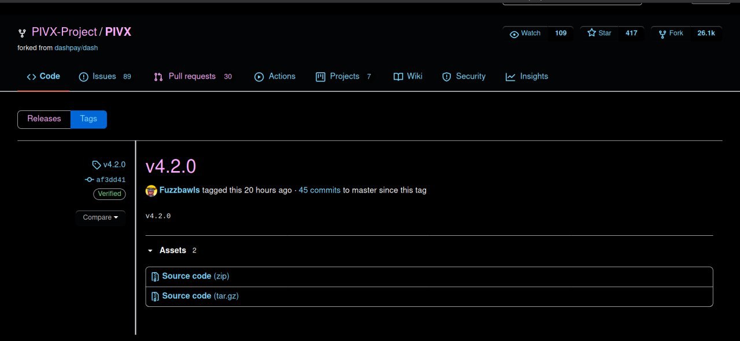Viewport: 740px width, 341px height.
Task: Click the v4.2.0 tag message text
Action: [158, 216]
